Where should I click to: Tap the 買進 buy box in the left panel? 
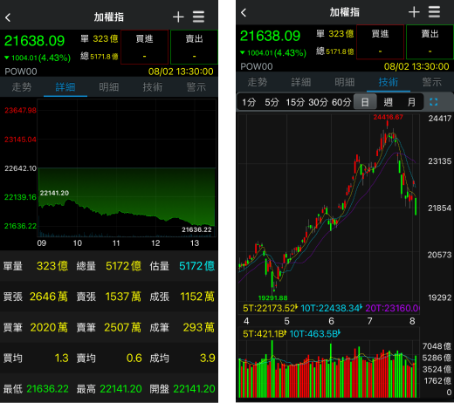point(145,47)
